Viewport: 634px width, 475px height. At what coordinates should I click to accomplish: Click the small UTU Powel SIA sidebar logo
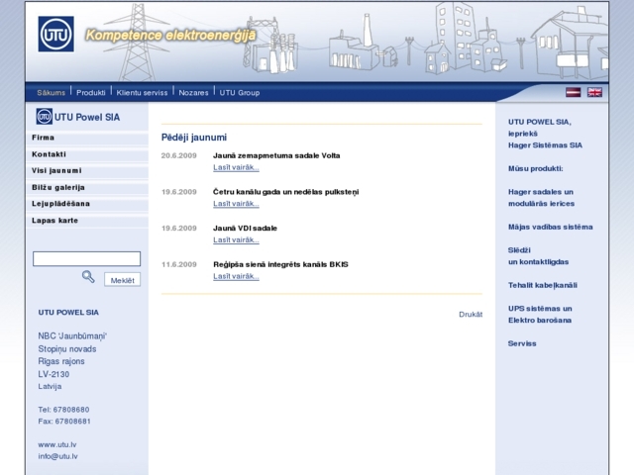[x=44, y=117]
